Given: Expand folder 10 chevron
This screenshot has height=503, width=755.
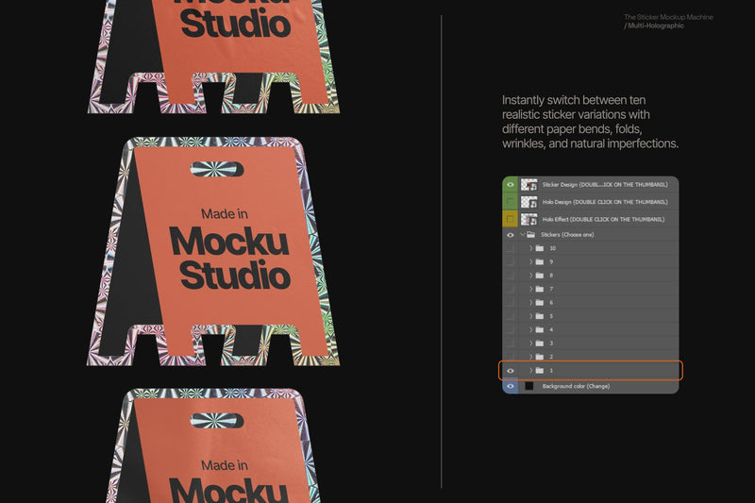Looking at the screenshot, I should [x=531, y=248].
